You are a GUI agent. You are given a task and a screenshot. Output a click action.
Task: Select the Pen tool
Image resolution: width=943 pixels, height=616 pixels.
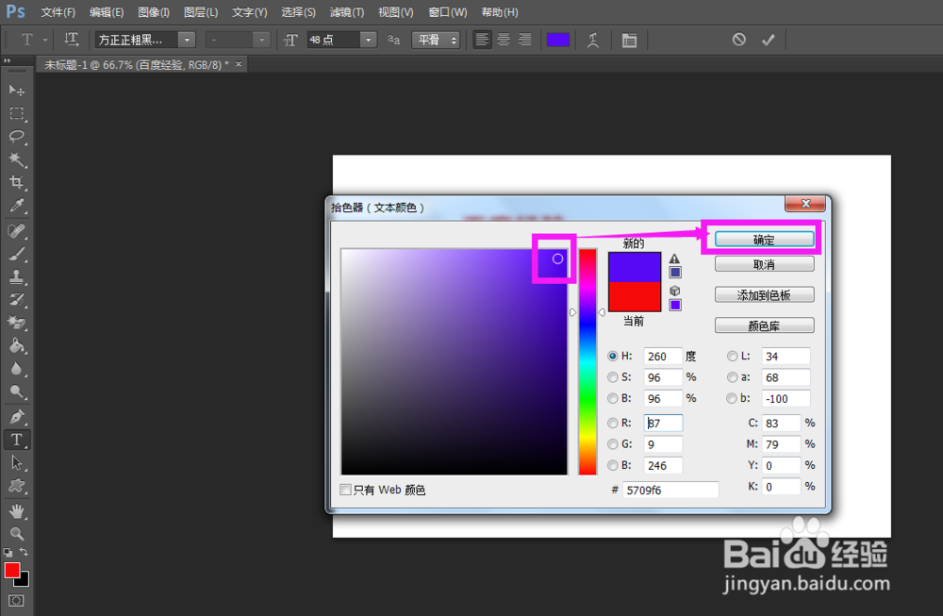(16, 416)
